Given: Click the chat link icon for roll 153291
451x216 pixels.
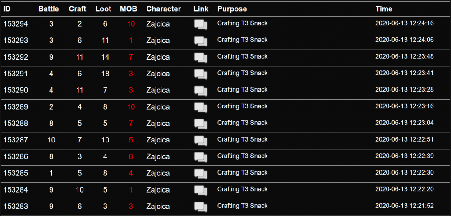Looking at the screenshot, I should 201,74.
